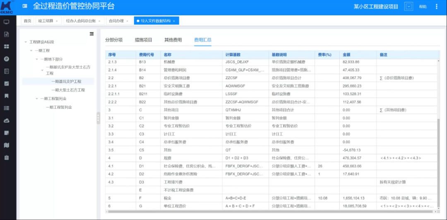Switch to the 竣工结算 tab
447x220 pixels.
click(46, 21)
